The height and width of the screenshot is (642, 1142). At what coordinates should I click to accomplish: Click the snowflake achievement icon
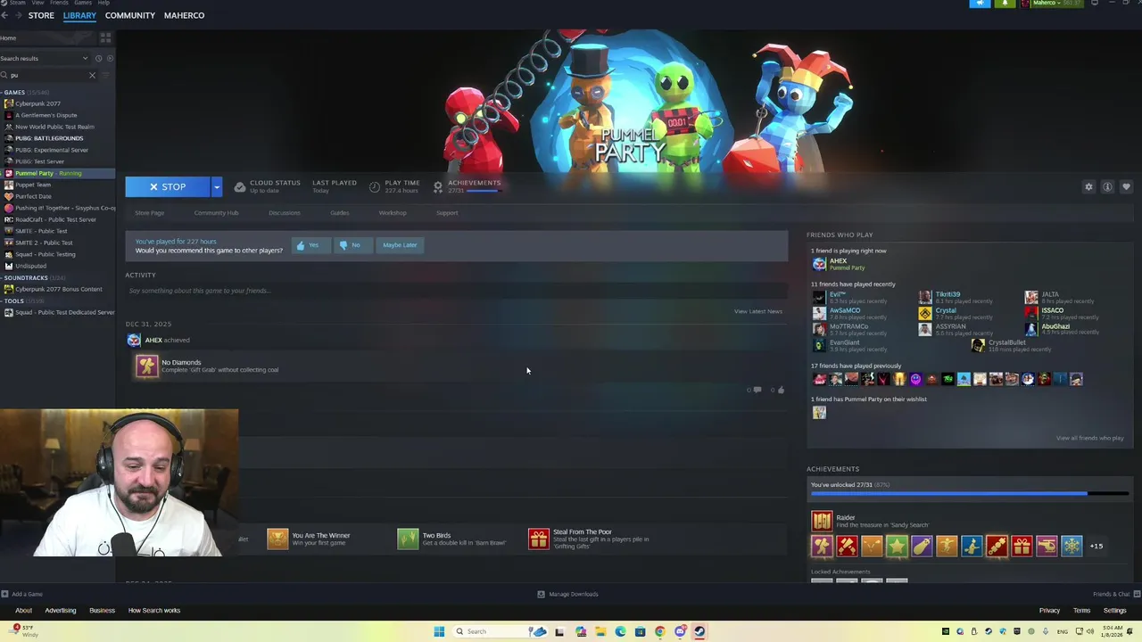tap(1072, 546)
